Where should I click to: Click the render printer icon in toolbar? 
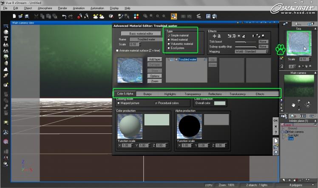point(215,16)
